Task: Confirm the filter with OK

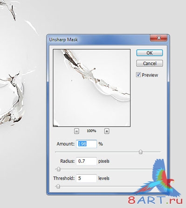Action: point(150,53)
